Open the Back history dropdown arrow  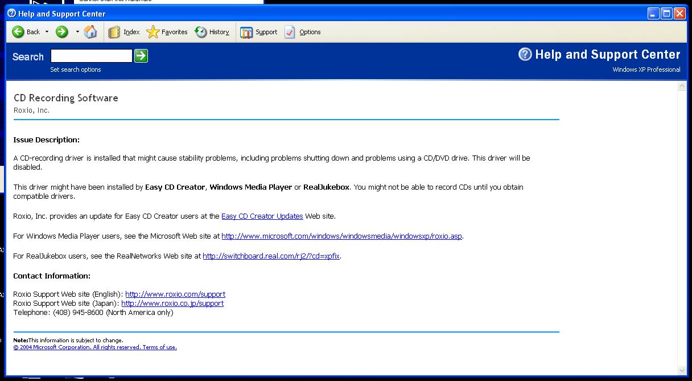point(47,32)
